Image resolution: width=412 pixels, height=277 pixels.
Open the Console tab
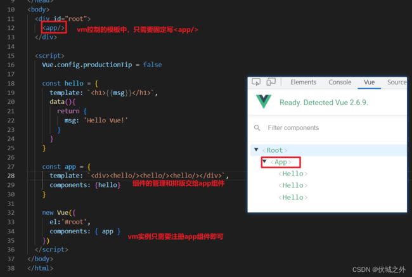point(340,82)
